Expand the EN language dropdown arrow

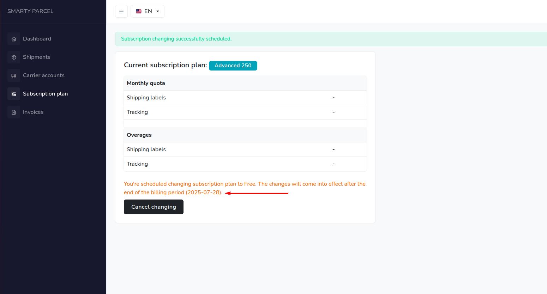point(158,11)
